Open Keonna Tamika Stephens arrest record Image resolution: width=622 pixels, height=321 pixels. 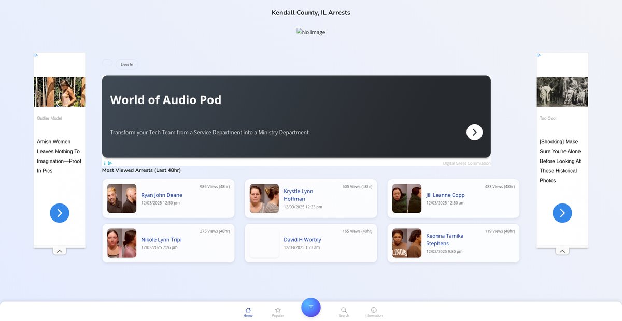tap(445, 239)
